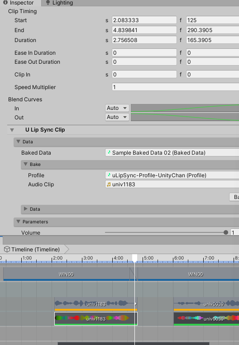The height and width of the screenshot is (345, 239).
Task: Open the Blend Curves In Auto dropdown
Action: point(117,108)
